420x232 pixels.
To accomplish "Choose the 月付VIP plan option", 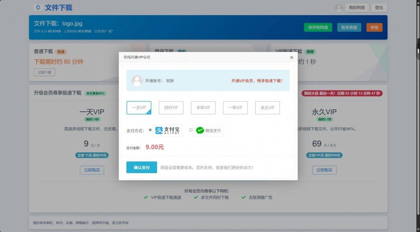I will point(171,108).
